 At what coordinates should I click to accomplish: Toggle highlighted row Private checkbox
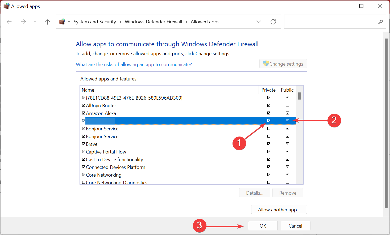(x=269, y=121)
